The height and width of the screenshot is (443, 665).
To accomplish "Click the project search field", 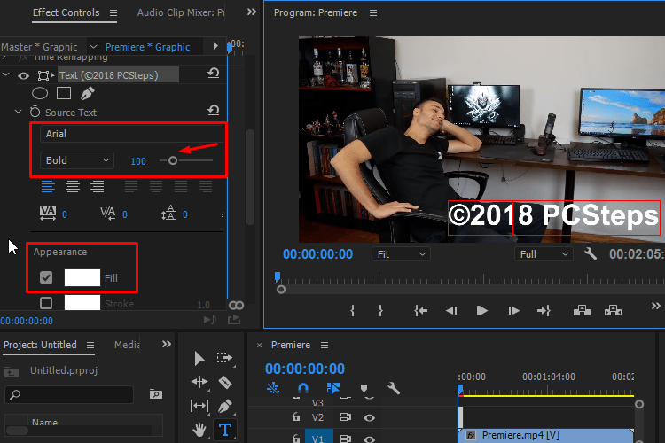I will (69, 394).
